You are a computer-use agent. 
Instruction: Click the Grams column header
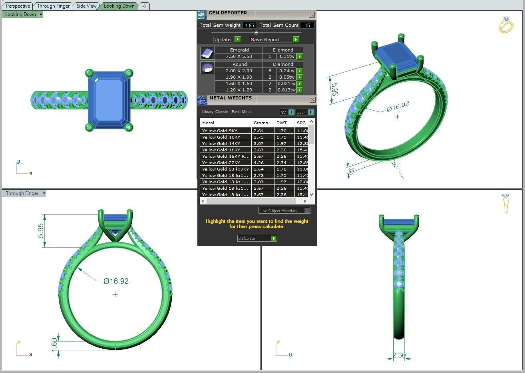pos(262,123)
